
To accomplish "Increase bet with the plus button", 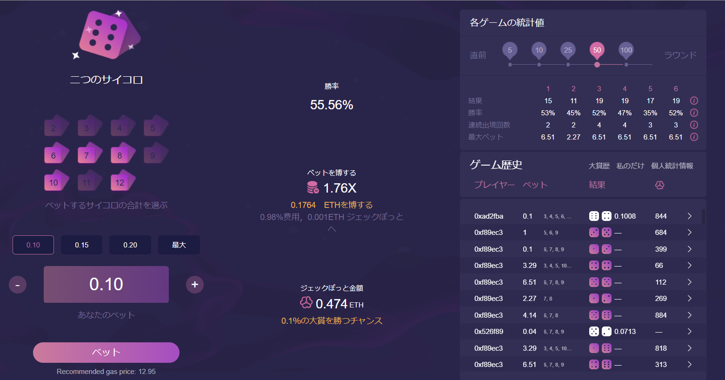I will pos(195,284).
